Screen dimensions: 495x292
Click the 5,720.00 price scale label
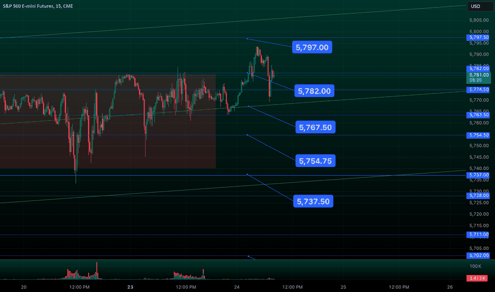[x=479, y=214]
